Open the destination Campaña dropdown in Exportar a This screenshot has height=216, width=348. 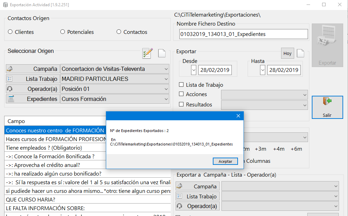tap(280, 186)
